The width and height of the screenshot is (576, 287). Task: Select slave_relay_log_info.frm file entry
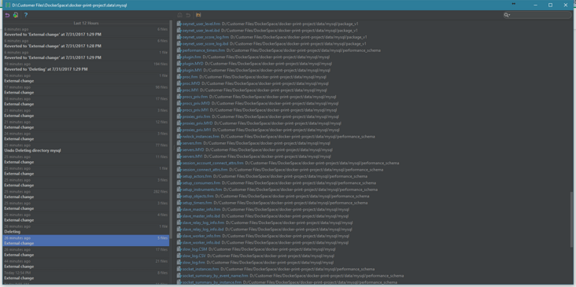coord(203,223)
